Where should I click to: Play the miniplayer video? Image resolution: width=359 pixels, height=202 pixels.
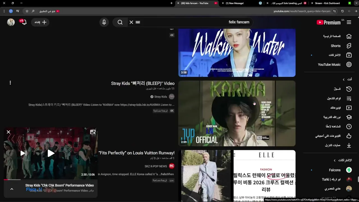click(51, 153)
